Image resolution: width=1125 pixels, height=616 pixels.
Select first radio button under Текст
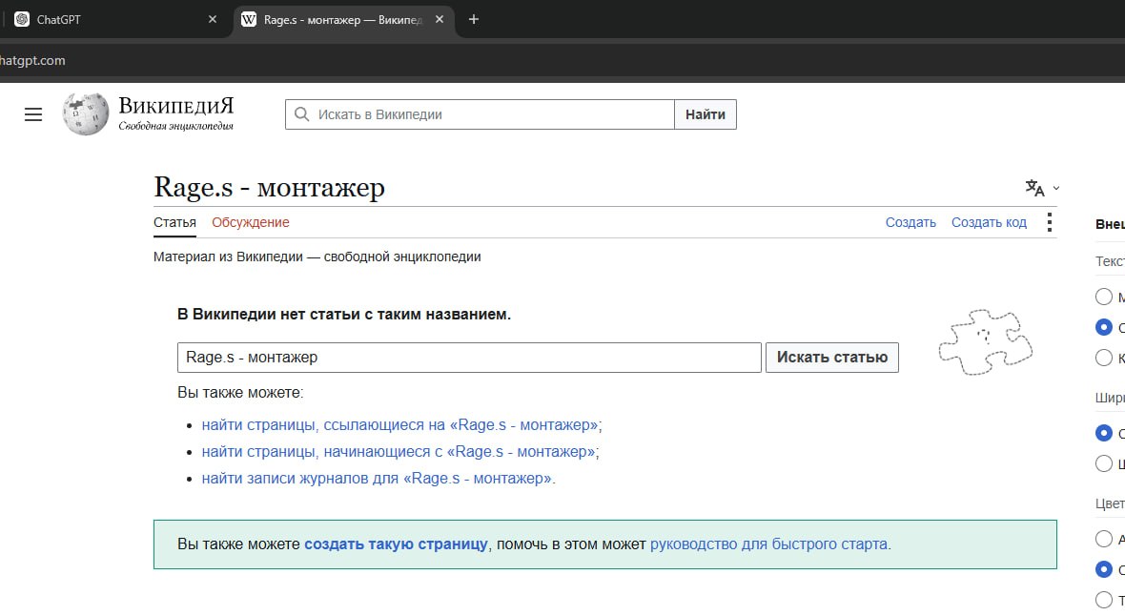pos(1103,297)
